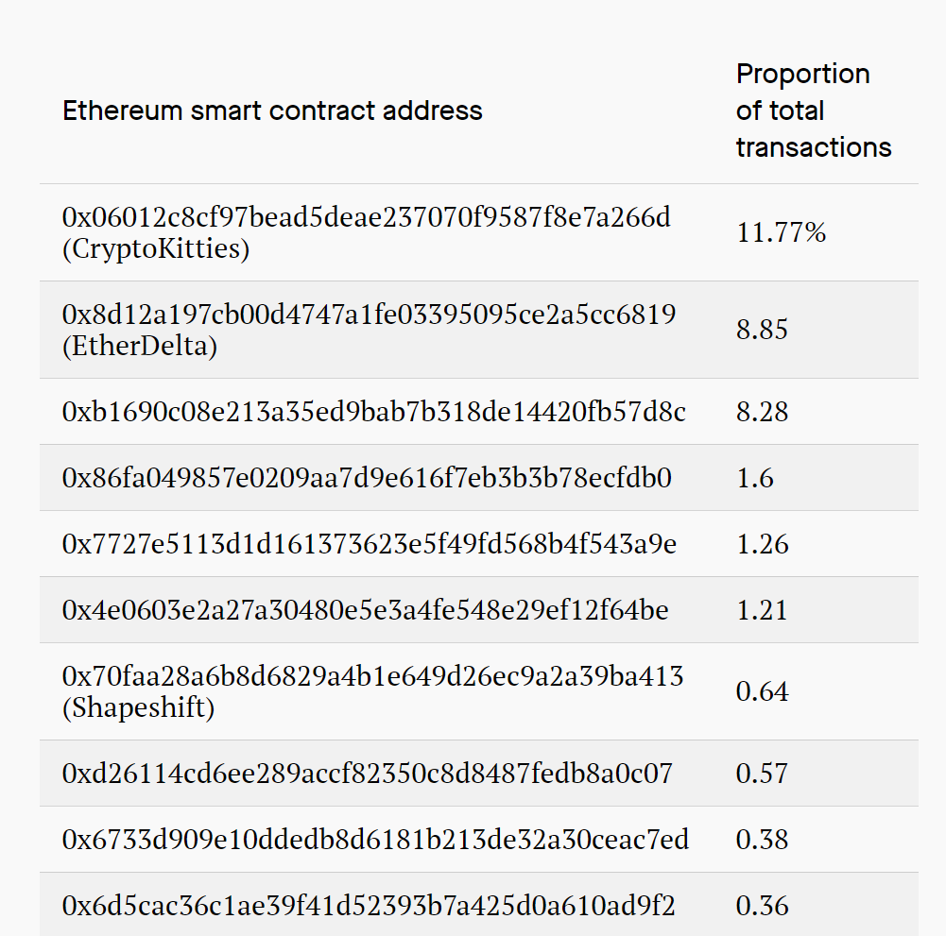This screenshot has height=936, width=946.
Task: Click the 8.28 proportion value
Action: [762, 412]
